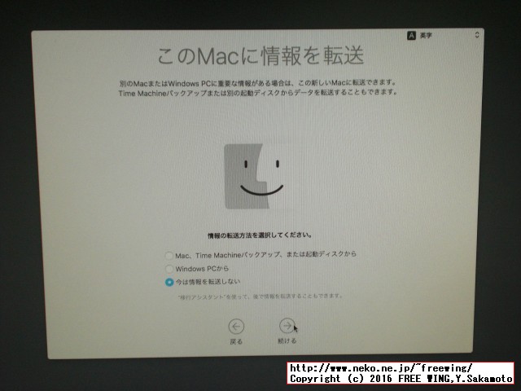Click the 英字 input mode label
The image size is (521, 391).
pyautogui.click(x=426, y=35)
